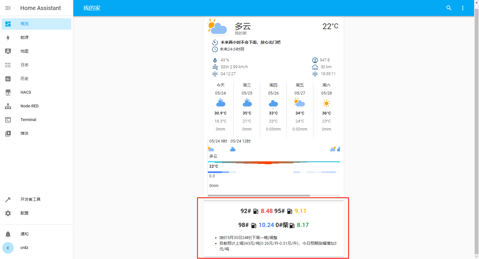Click the 周六 05/28 forecast column
Image resolution: width=479 pixels, height=259 pixels.
tap(326, 107)
